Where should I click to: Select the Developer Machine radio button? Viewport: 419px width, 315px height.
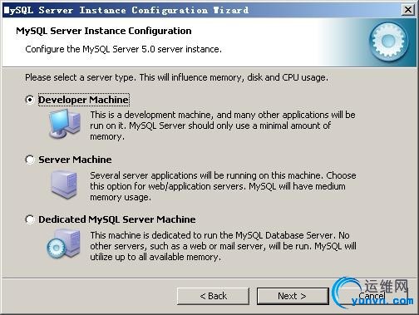(x=30, y=100)
